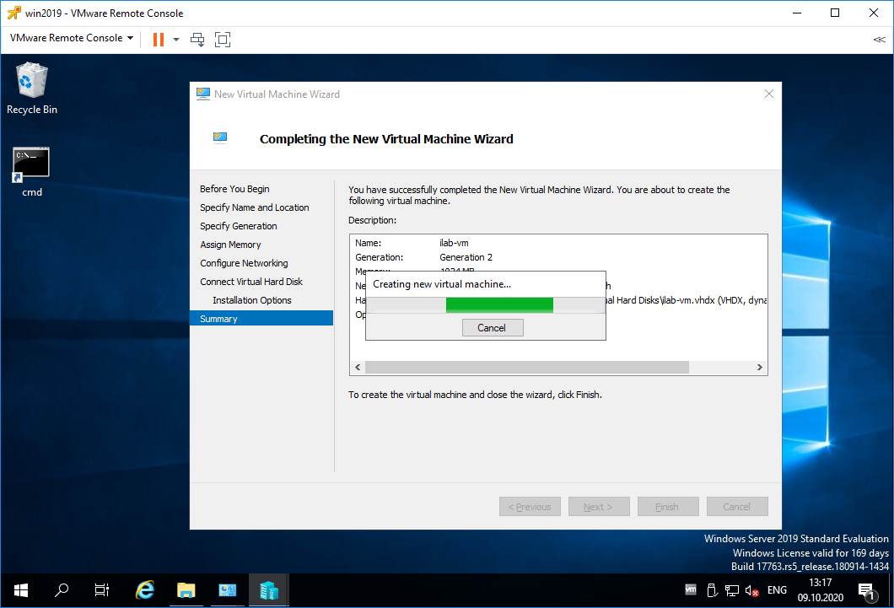Open the Installation Options step
The height and width of the screenshot is (608, 894).
click(252, 300)
